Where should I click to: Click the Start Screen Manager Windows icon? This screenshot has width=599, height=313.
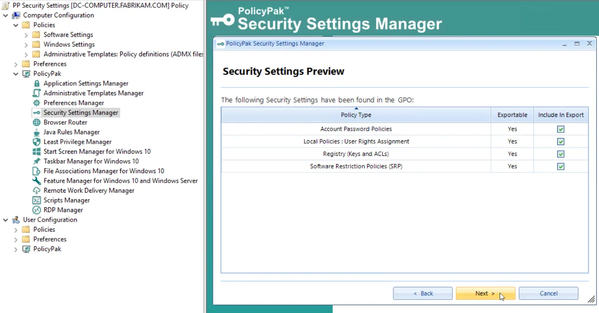(x=36, y=152)
